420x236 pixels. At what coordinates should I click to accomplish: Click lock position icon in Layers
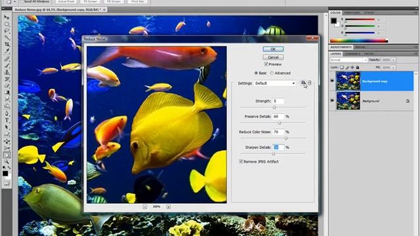(x=352, y=68)
